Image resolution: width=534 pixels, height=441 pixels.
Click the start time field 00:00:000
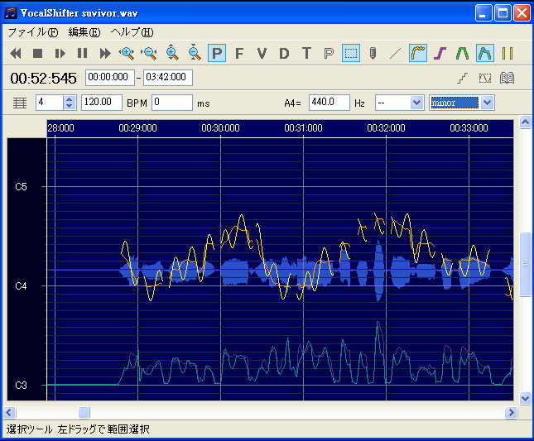tap(110, 78)
